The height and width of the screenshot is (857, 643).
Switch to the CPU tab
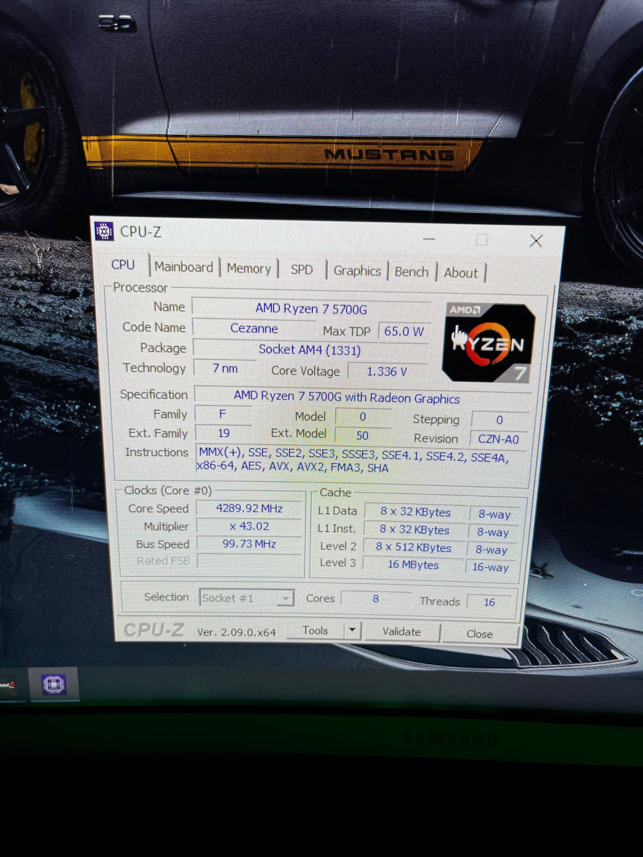click(x=123, y=265)
